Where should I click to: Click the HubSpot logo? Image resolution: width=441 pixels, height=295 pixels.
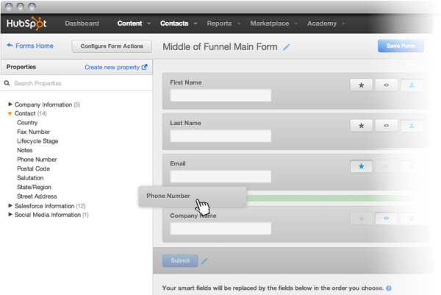[26, 24]
